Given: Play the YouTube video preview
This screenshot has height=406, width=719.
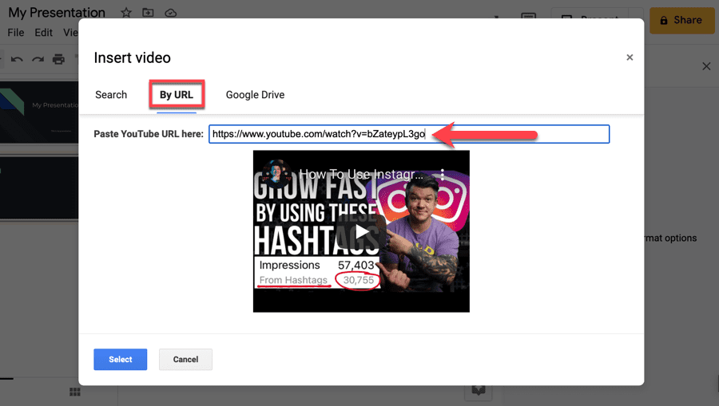Looking at the screenshot, I should click(362, 231).
